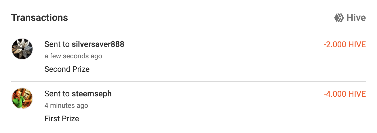Click 'Sent to' in the silversaver888 row
This screenshot has width=377, height=133.
(57, 44)
